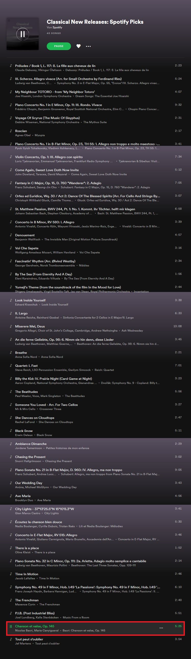Click the note icon beside Black Snow
Viewport: 191px width, 659px height.
(11, 431)
